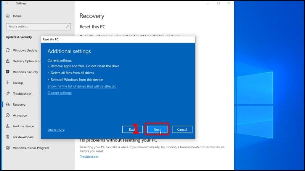Image resolution: width=305 pixels, height=171 pixels.
Task: Click the Find my device person icon
Action: click(8, 126)
